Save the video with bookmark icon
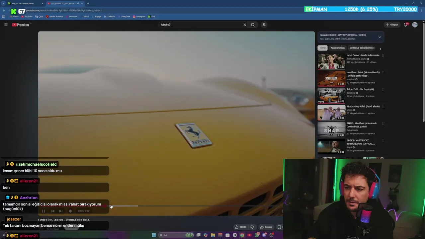Screen dimensions: 425x239 (x=279, y=227)
